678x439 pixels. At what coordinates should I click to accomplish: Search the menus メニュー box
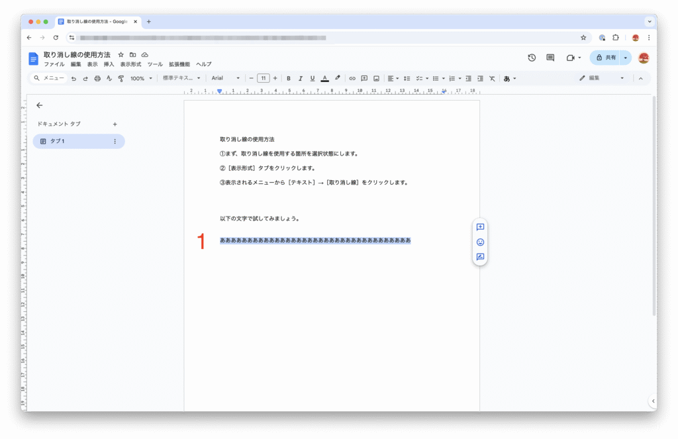tap(49, 78)
